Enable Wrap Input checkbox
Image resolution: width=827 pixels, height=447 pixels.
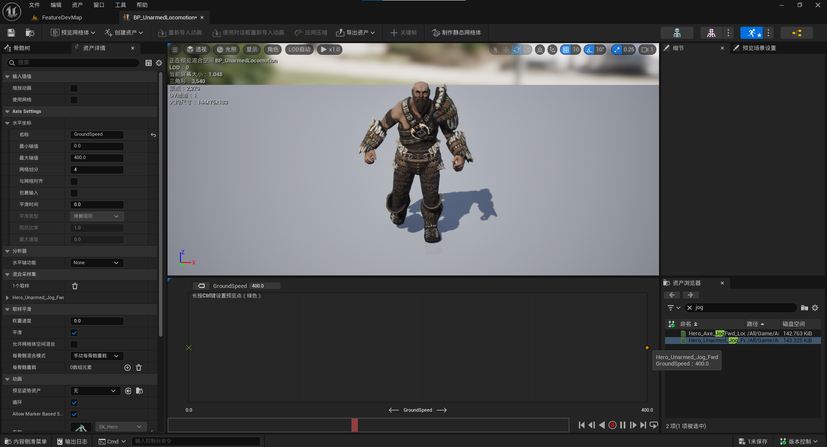[74, 193]
